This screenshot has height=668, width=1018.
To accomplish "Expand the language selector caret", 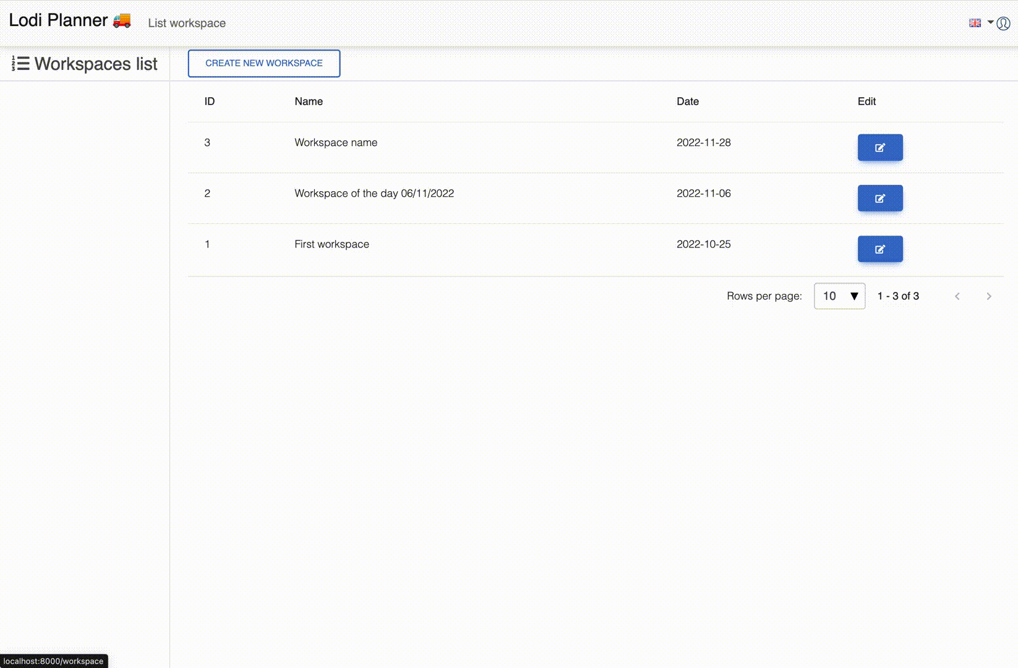I will pyautogui.click(x=990, y=22).
